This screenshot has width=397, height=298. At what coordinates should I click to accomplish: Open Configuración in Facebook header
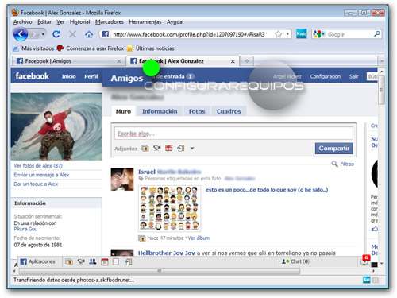[326, 76]
